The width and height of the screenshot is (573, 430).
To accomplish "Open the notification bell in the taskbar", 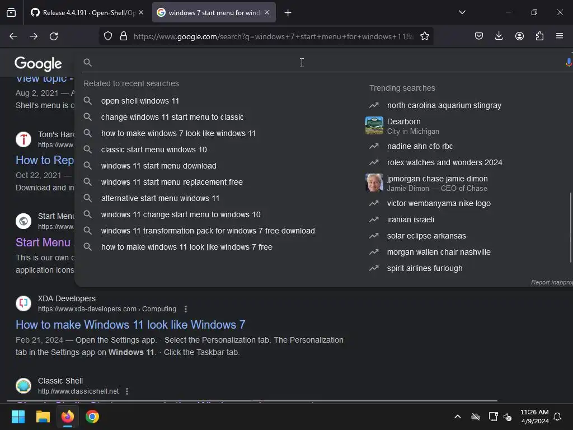I will (557, 417).
